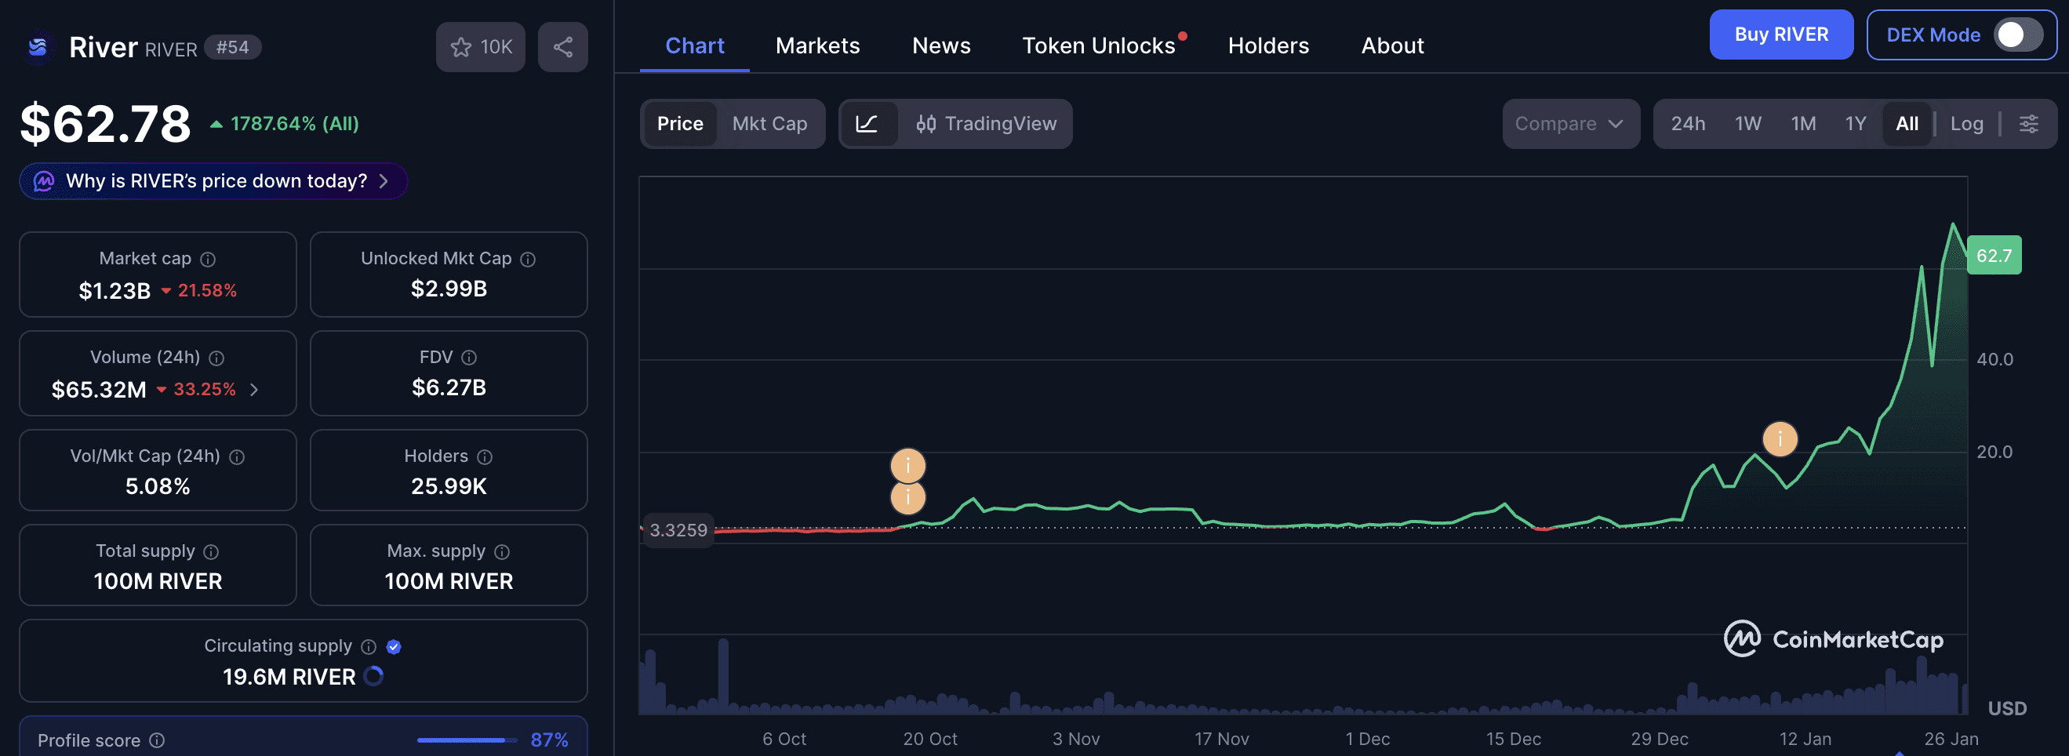Switch to the Markets tab
Viewport: 2069px width, 756px height.
[816, 45]
